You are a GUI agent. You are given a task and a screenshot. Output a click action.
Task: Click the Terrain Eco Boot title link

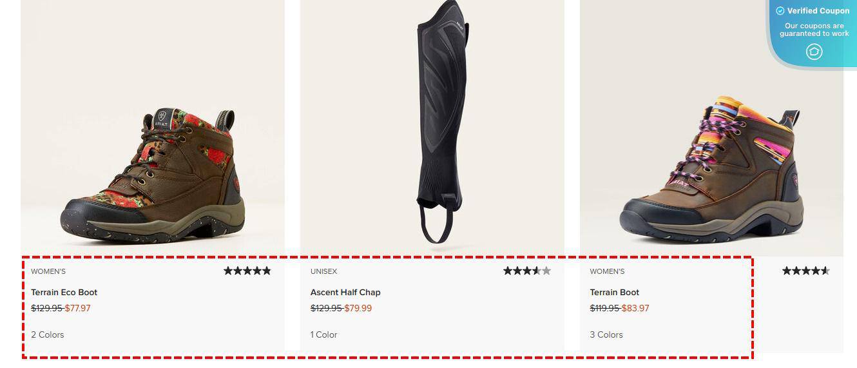click(64, 292)
